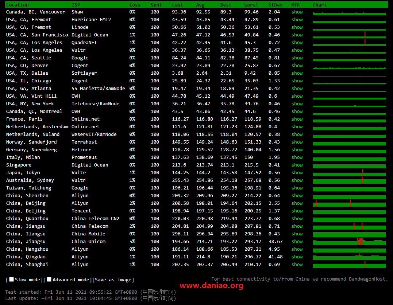Show MTR for Beijing Aliyun
The height and width of the screenshot is (305, 393).
point(297,203)
